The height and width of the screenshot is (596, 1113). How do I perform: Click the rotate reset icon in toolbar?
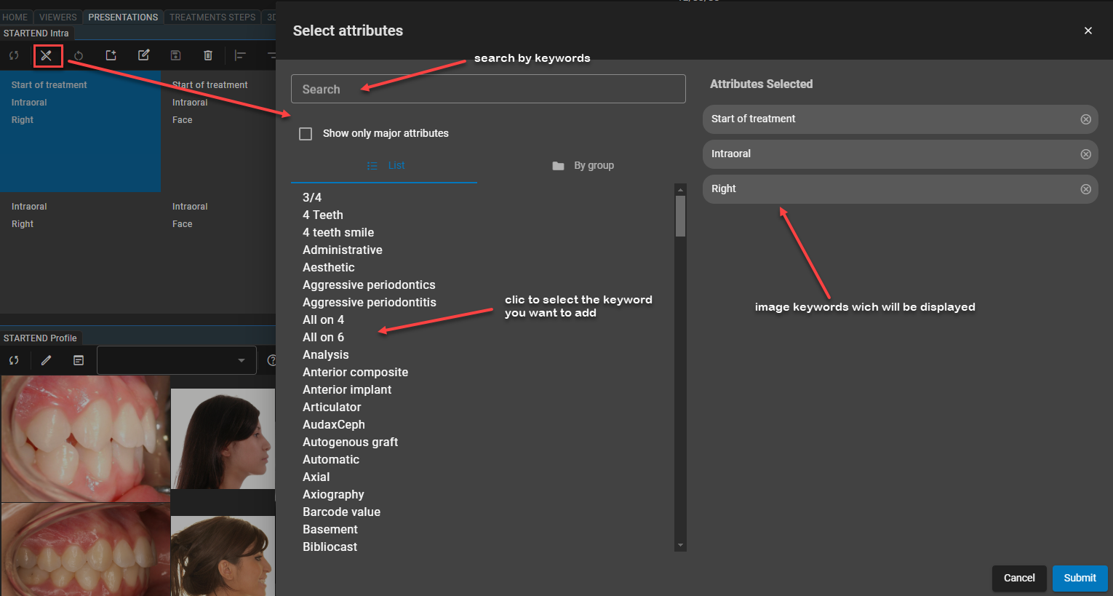79,55
